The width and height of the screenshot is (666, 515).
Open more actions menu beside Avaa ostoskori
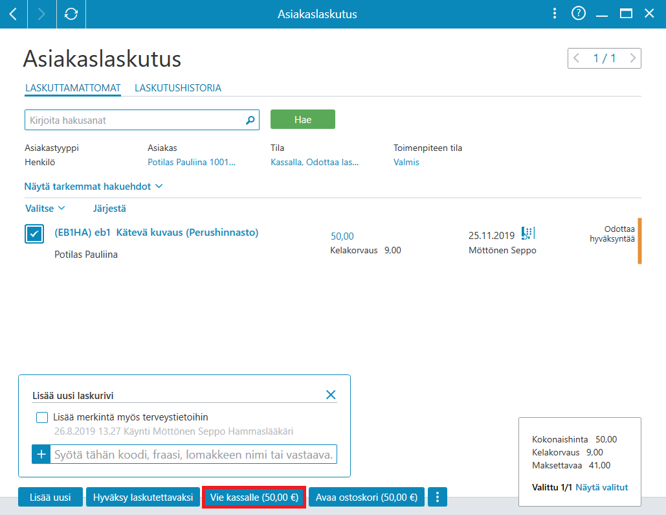438,497
